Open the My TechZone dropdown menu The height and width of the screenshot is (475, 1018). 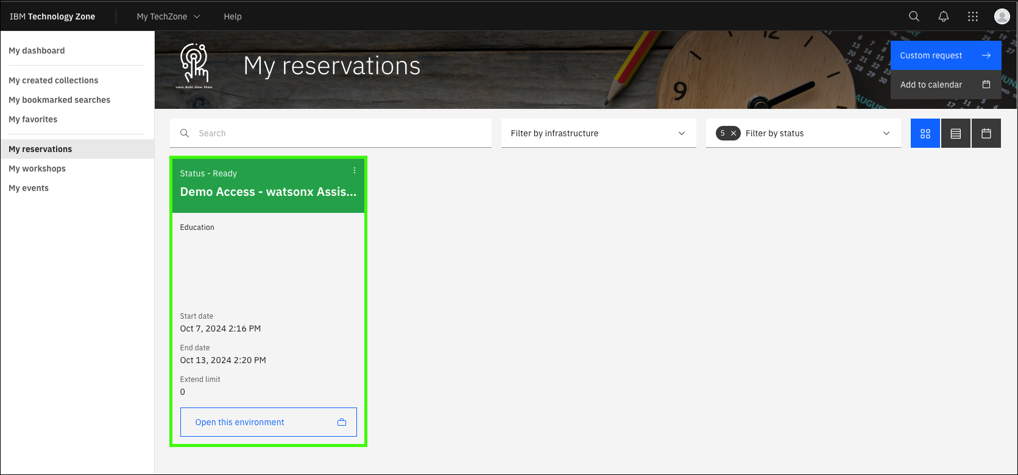click(x=168, y=16)
